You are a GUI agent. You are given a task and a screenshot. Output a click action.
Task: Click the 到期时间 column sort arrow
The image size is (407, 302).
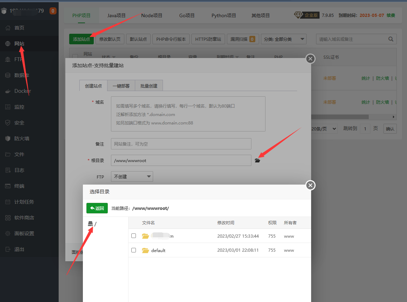(237, 57)
